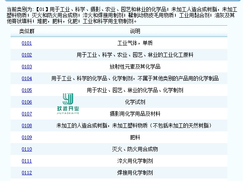Open similar group link 0109
Image resolution: width=243 pixels, height=181 pixels.
click(x=27, y=137)
